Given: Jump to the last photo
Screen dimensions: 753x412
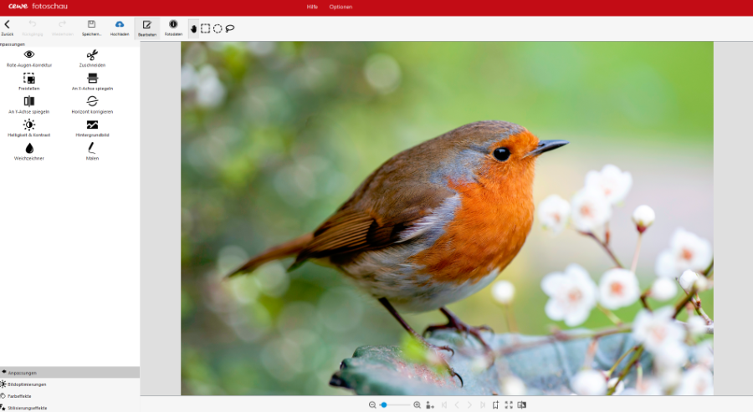Looking at the screenshot, I should click(483, 404).
